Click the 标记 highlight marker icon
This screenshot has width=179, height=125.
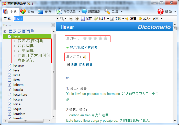coord(96,19)
